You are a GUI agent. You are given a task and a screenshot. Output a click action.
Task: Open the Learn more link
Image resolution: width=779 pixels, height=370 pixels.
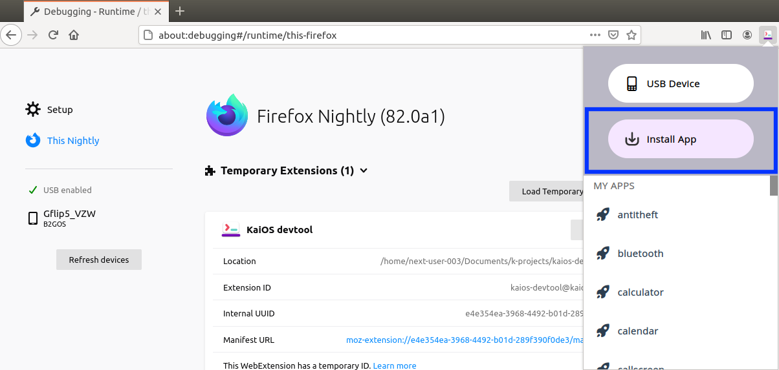point(395,365)
